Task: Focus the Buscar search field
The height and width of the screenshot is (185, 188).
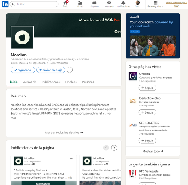Action: (34, 4)
